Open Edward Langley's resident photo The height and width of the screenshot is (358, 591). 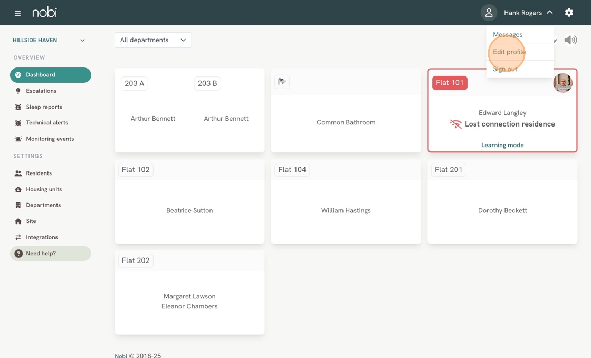(x=563, y=83)
